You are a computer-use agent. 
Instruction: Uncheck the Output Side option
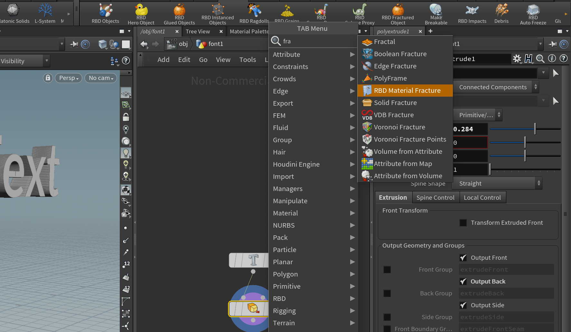click(x=463, y=305)
